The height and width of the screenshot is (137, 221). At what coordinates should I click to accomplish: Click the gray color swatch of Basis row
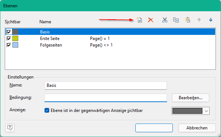[x=15, y=32]
